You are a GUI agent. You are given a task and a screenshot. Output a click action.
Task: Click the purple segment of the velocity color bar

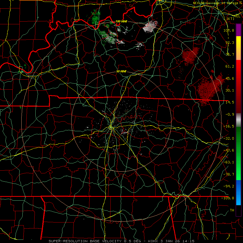tap(238, 30)
